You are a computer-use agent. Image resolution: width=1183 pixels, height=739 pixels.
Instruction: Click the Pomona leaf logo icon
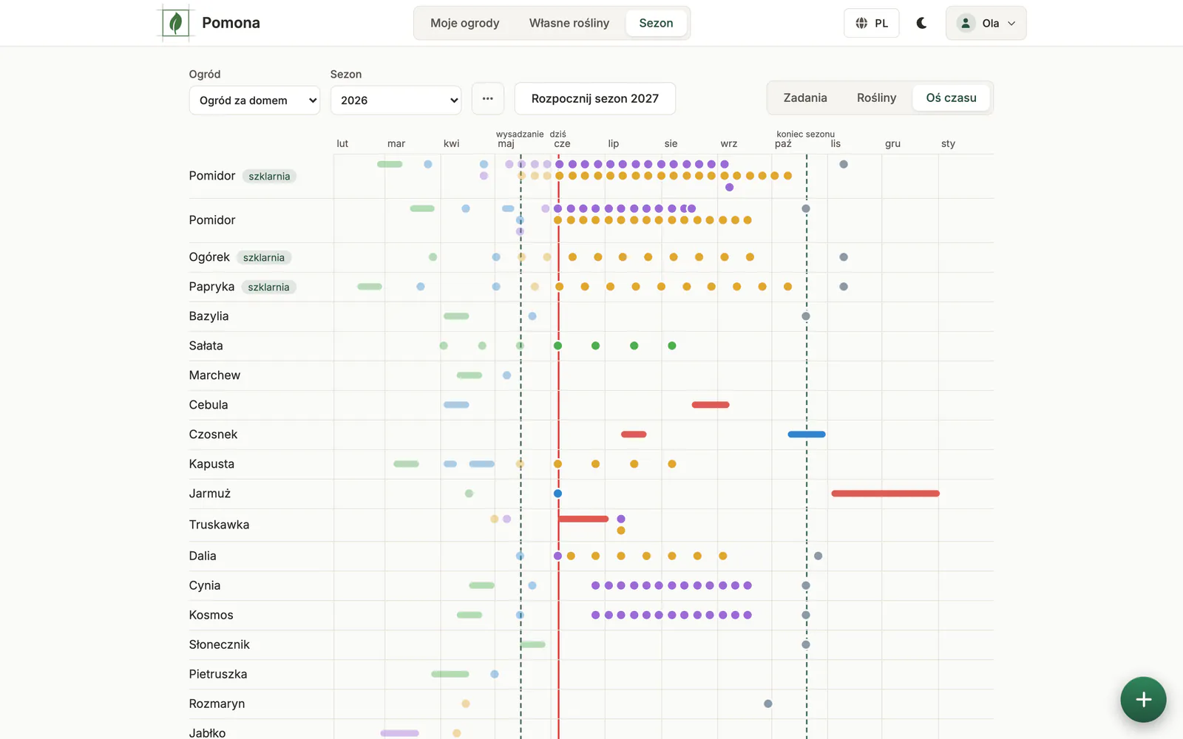pos(176,23)
